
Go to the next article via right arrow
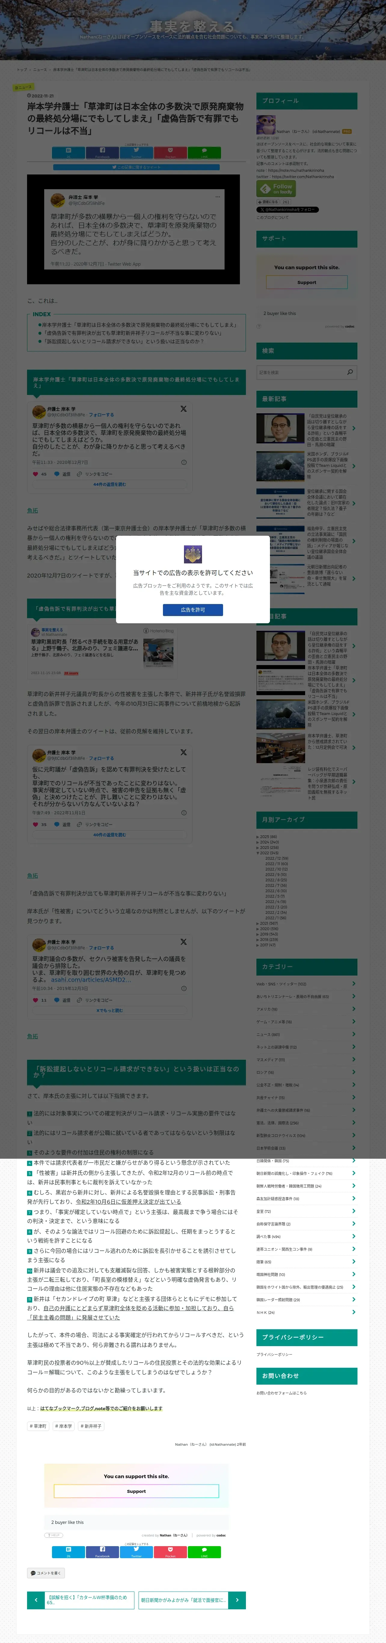pos(237,1600)
